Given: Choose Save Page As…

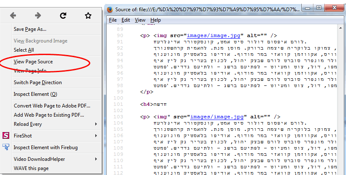Looking at the screenshot, I should point(30,29).
